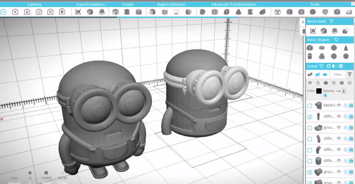Click the lock icon in Scene toolbar row

pyautogui.click(x=318, y=83)
